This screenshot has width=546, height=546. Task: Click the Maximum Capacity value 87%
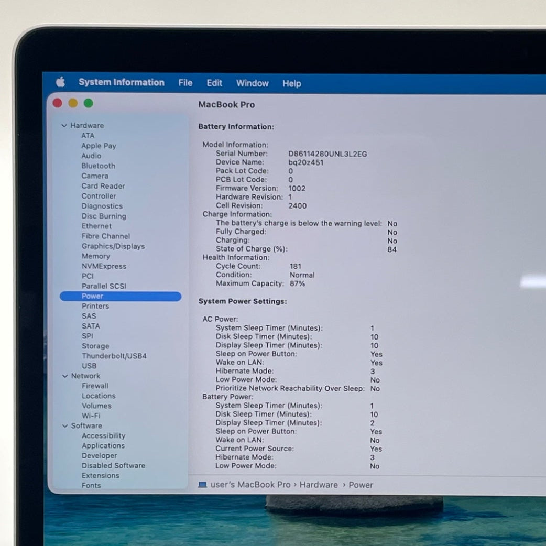(298, 284)
